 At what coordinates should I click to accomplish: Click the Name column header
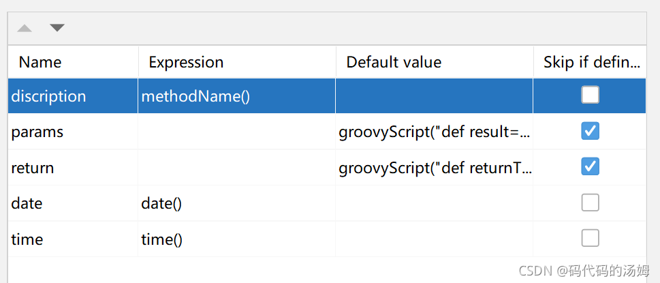(40, 62)
